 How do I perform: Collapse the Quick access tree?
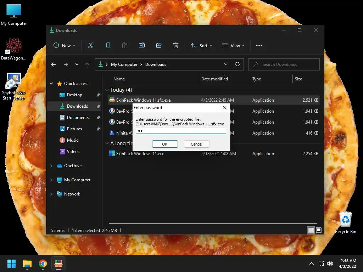coord(51,84)
